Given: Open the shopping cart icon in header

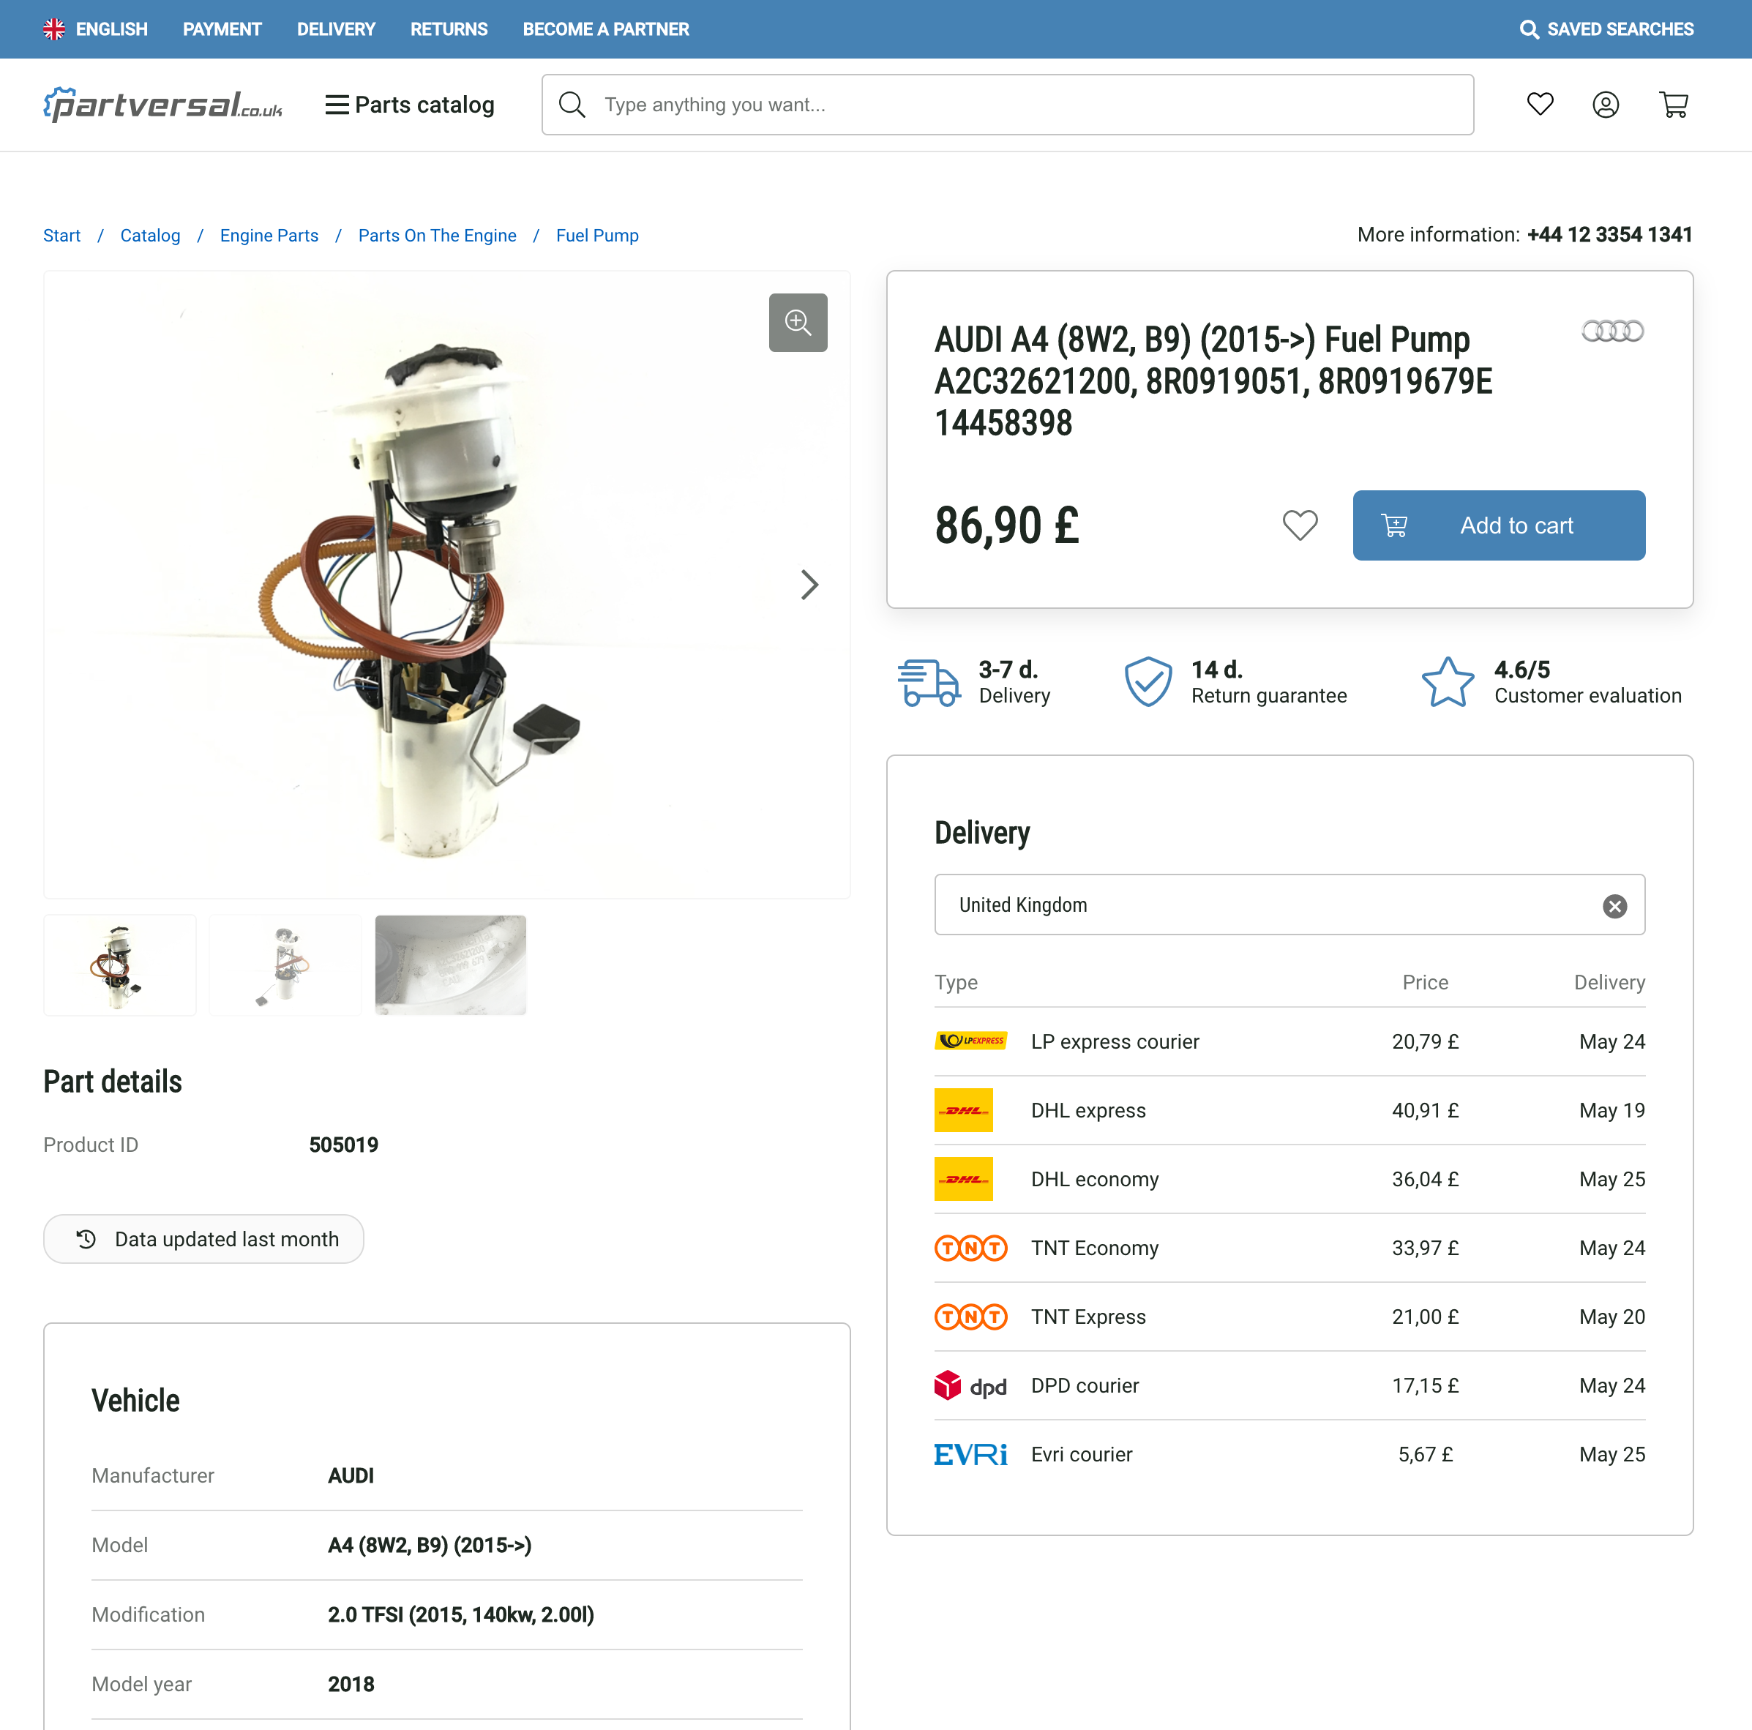Looking at the screenshot, I should [x=1673, y=104].
